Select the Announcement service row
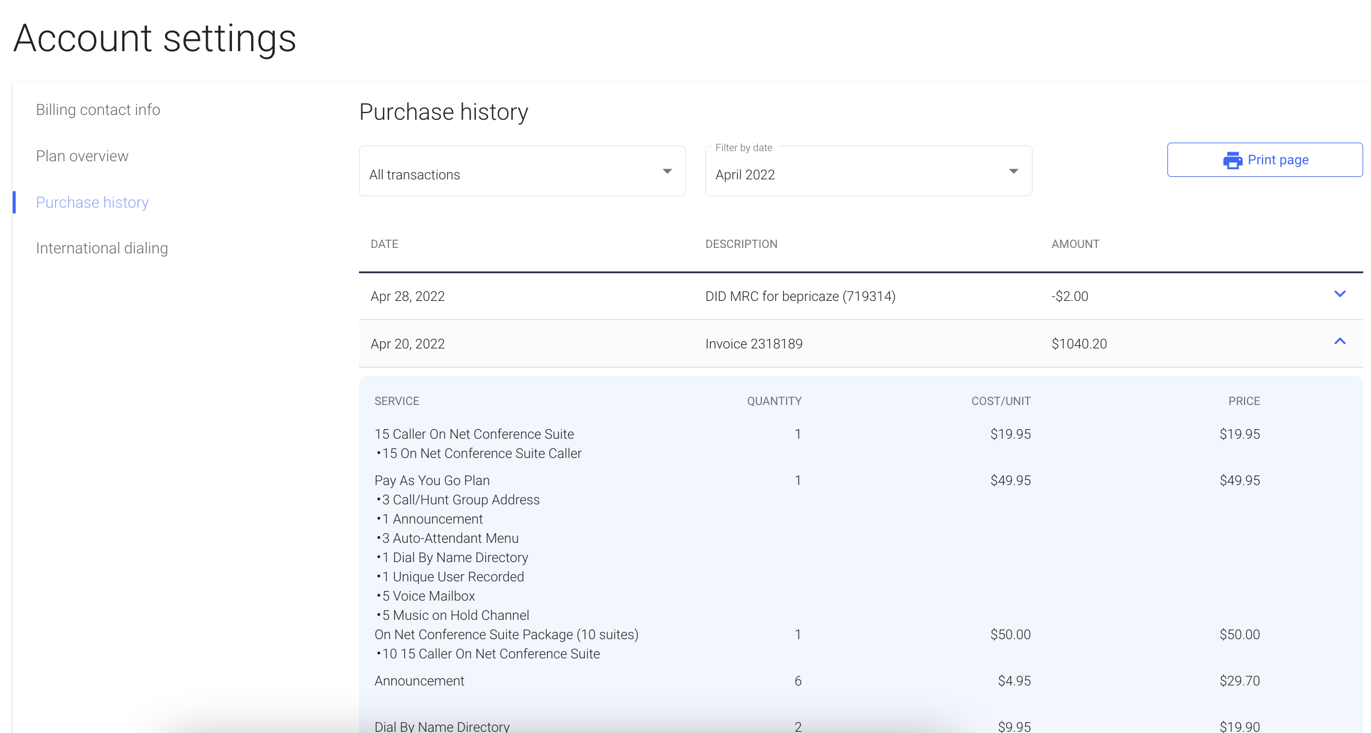This screenshot has height=733, width=1371. coord(419,681)
